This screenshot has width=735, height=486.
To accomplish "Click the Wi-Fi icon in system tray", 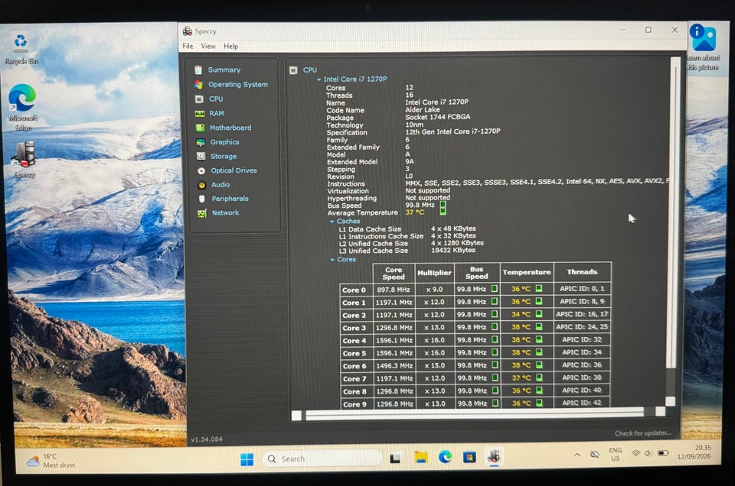I will pyautogui.click(x=635, y=453).
